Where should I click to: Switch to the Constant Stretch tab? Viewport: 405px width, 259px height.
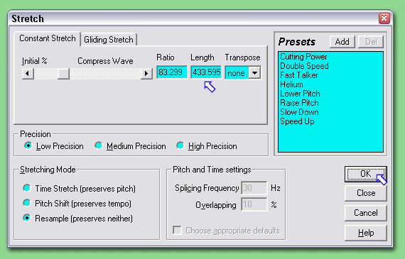pos(48,39)
